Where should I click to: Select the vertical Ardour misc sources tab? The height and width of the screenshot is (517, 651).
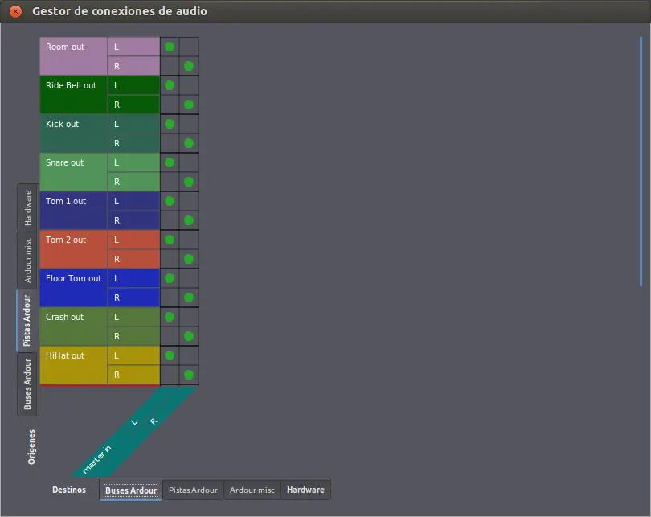28,261
